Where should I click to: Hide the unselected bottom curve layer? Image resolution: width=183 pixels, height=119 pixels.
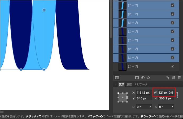tap(172, 66)
